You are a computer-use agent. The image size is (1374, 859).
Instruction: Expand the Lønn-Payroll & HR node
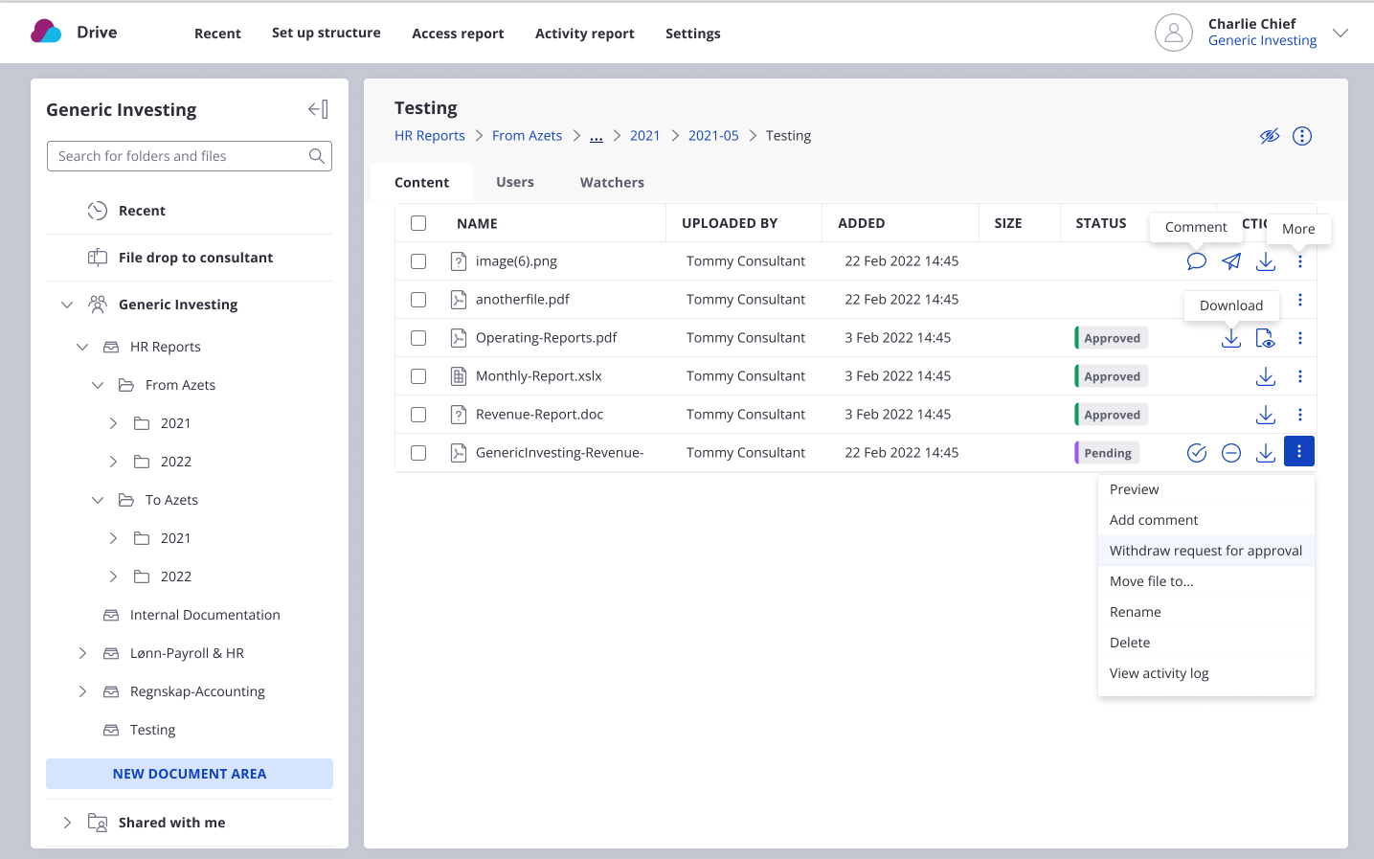(82, 653)
